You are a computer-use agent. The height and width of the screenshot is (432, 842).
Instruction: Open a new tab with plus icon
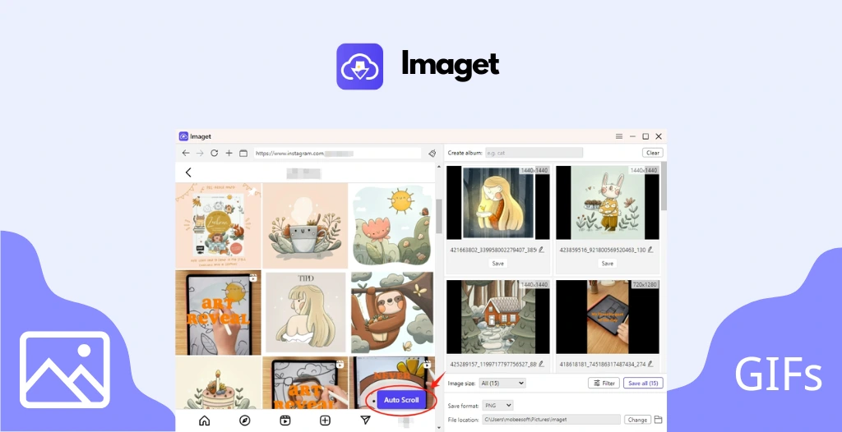(229, 153)
